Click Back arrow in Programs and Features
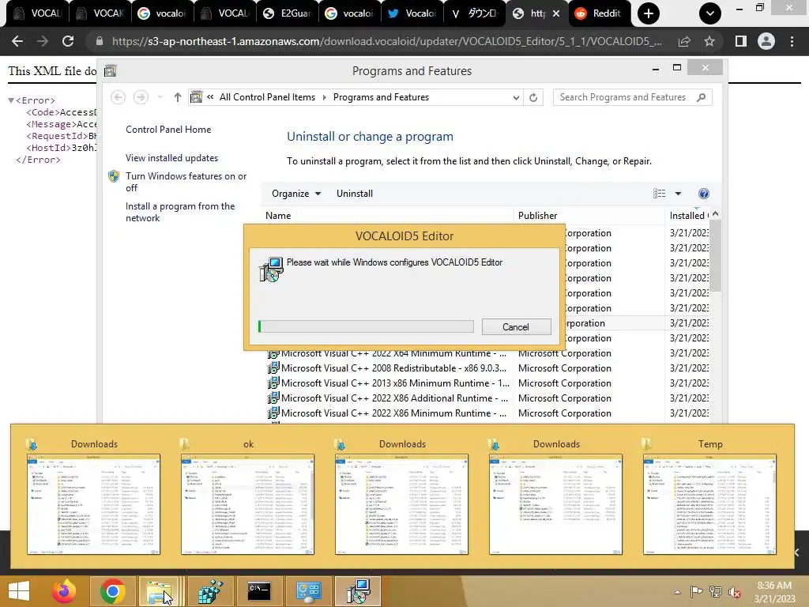809x607 pixels. pos(119,97)
